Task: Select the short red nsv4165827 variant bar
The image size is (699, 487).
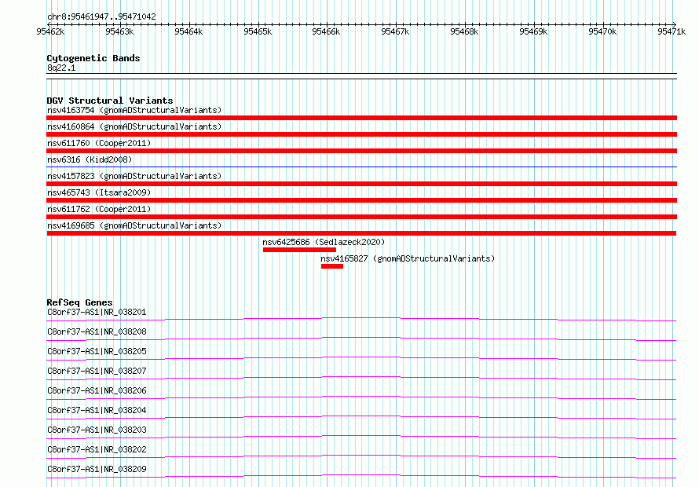Action: (x=332, y=266)
